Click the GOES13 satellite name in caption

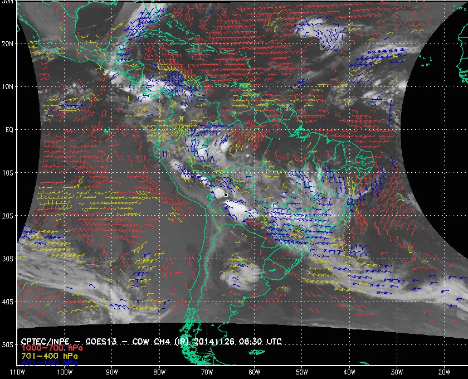click(101, 342)
